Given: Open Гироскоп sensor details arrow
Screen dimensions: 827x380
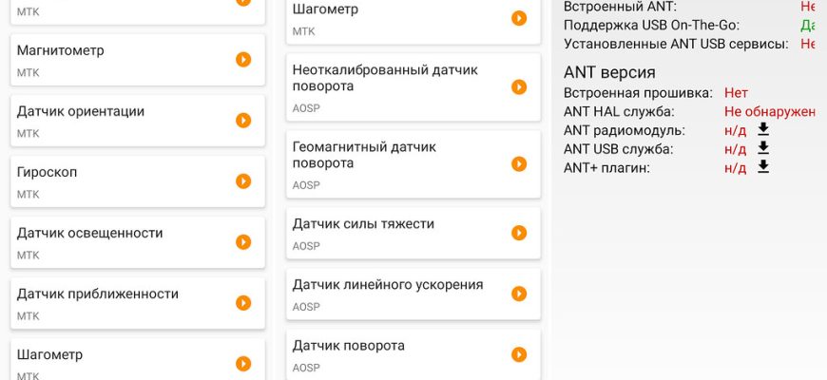Looking at the screenshot, I should coord(243,180).
